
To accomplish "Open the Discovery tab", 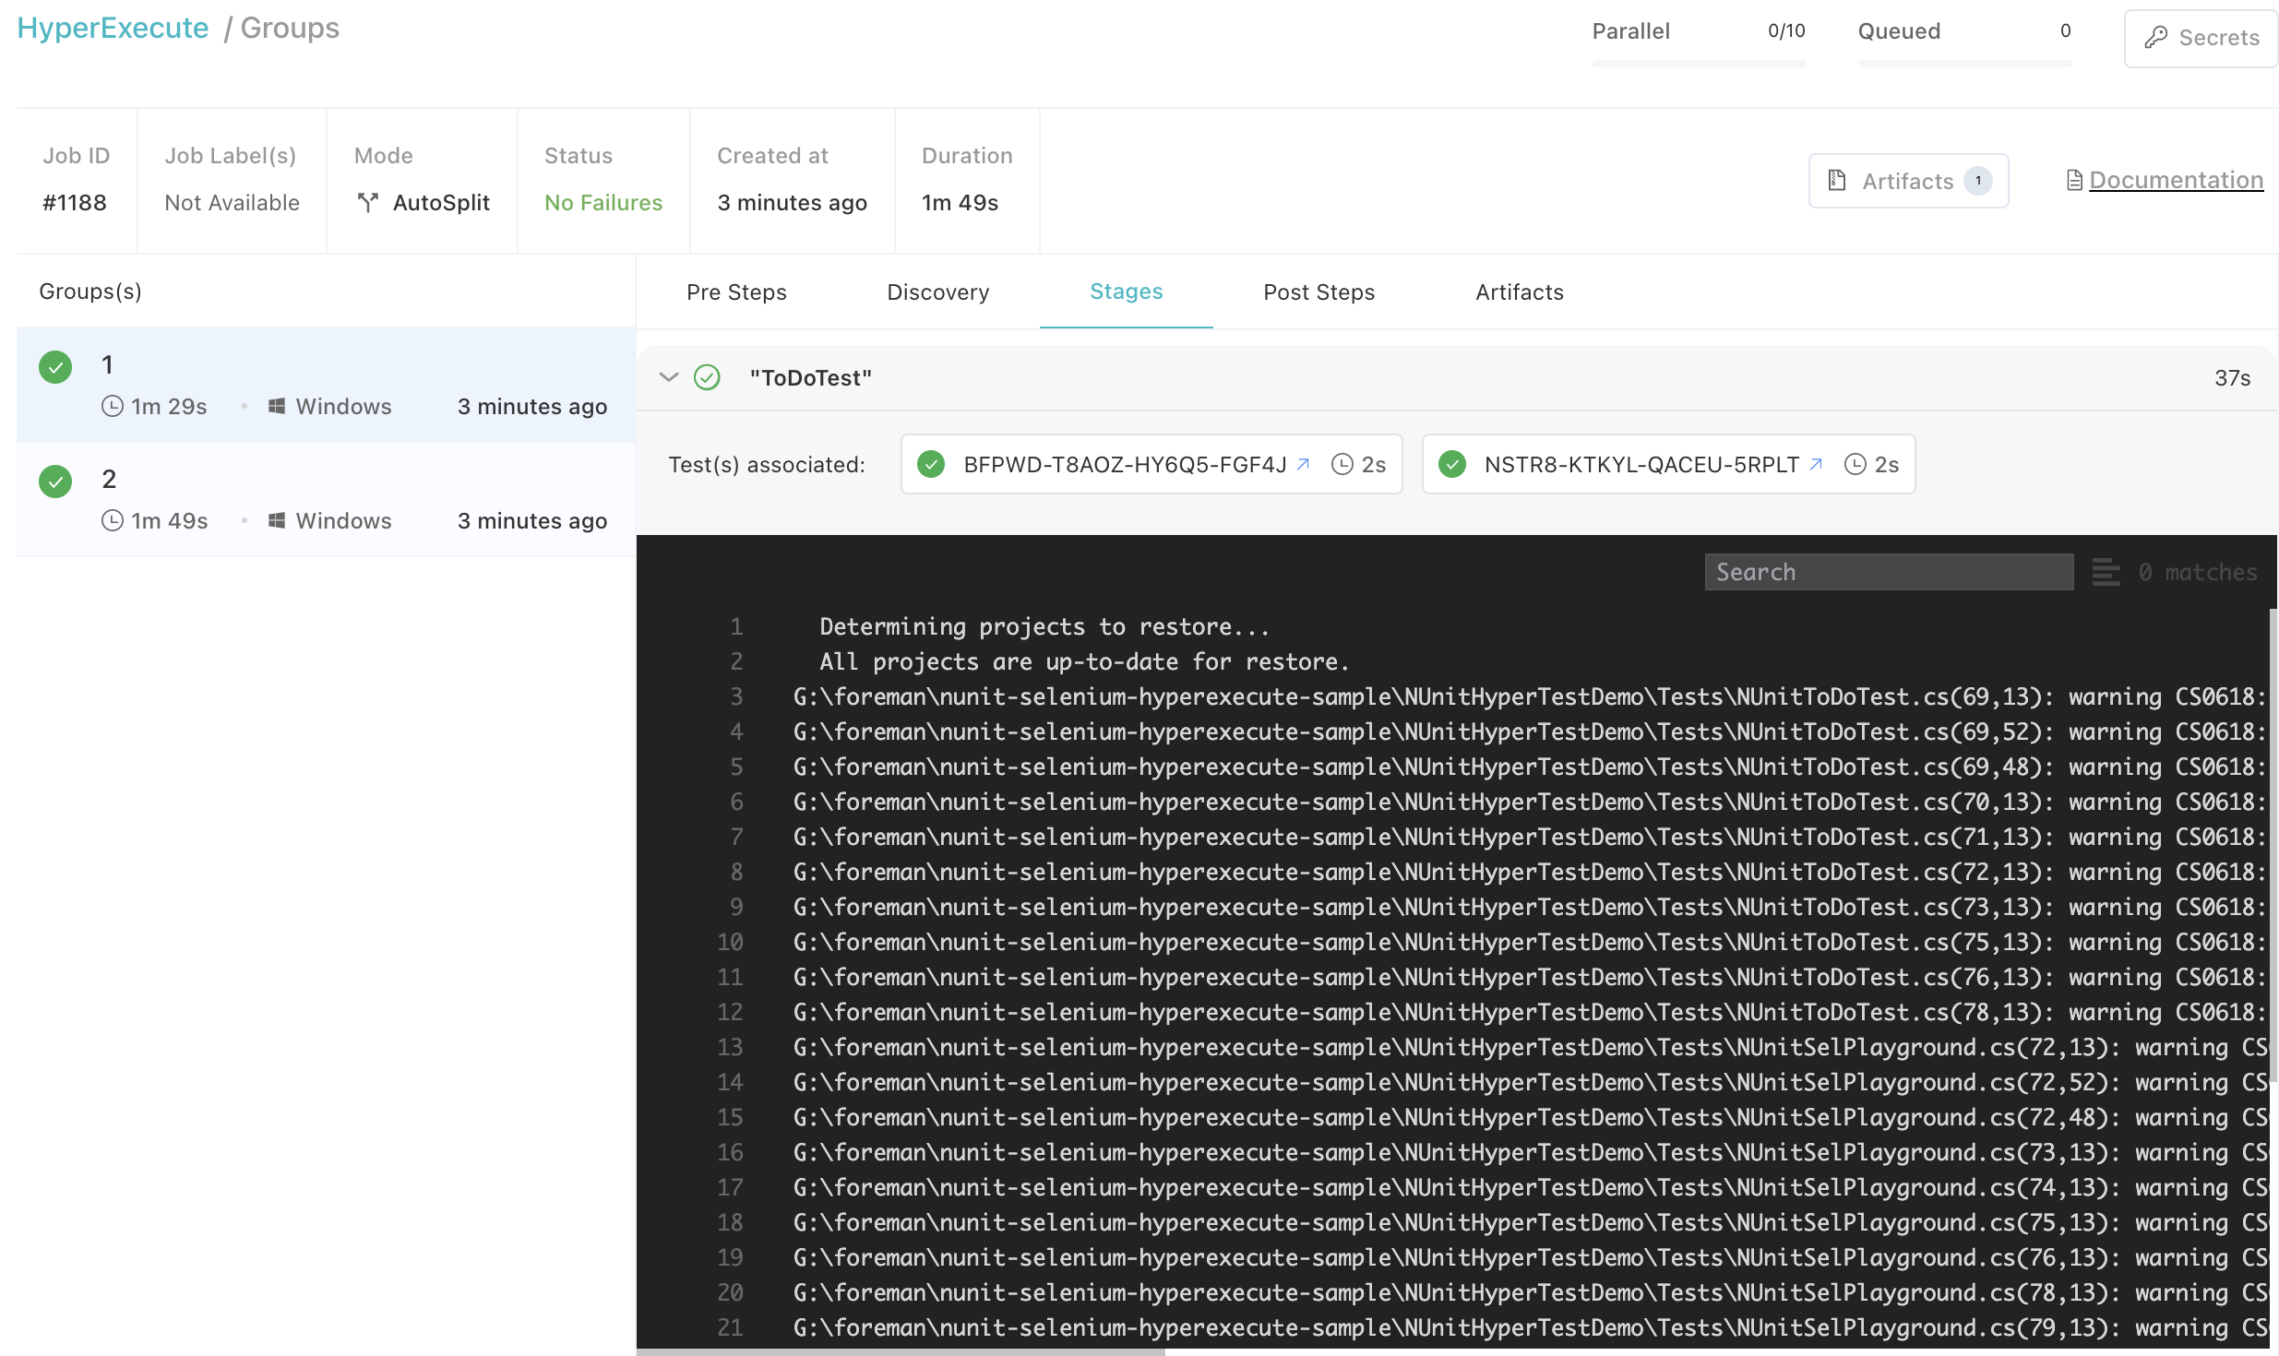I will point(937,292).
